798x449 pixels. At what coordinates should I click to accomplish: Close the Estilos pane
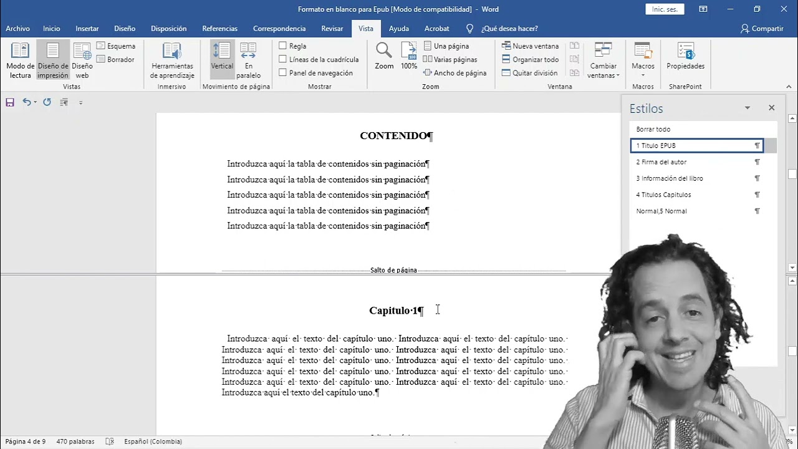tap(771, 108)
